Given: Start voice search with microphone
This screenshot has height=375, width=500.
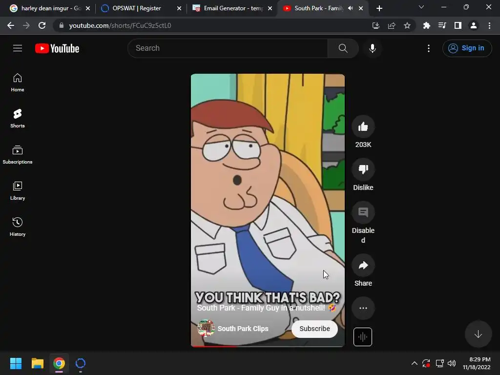Looking at the screenshot, I should tap(372, 48).
